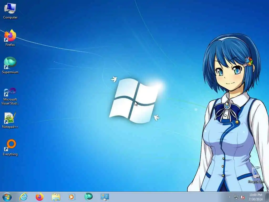This screenshot has width=269, height=202.
Task: Launch Firefox from the taskbar
Action: [40, 197]
